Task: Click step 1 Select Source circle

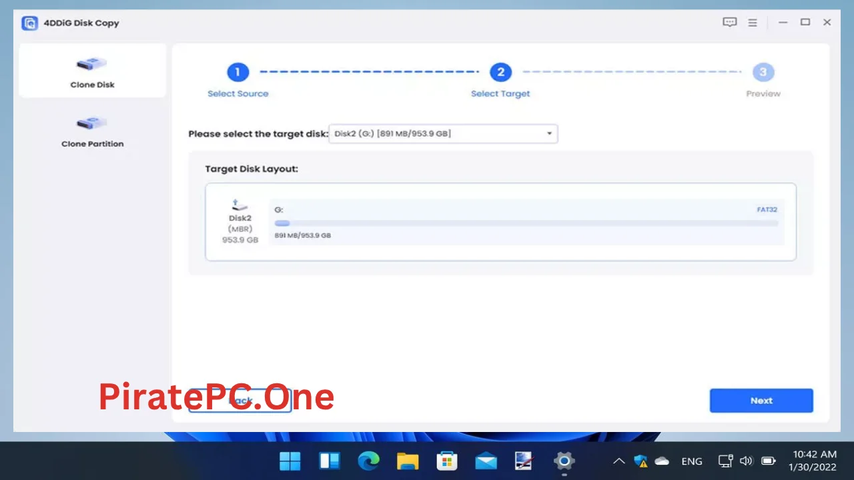Action: (238, 72)
